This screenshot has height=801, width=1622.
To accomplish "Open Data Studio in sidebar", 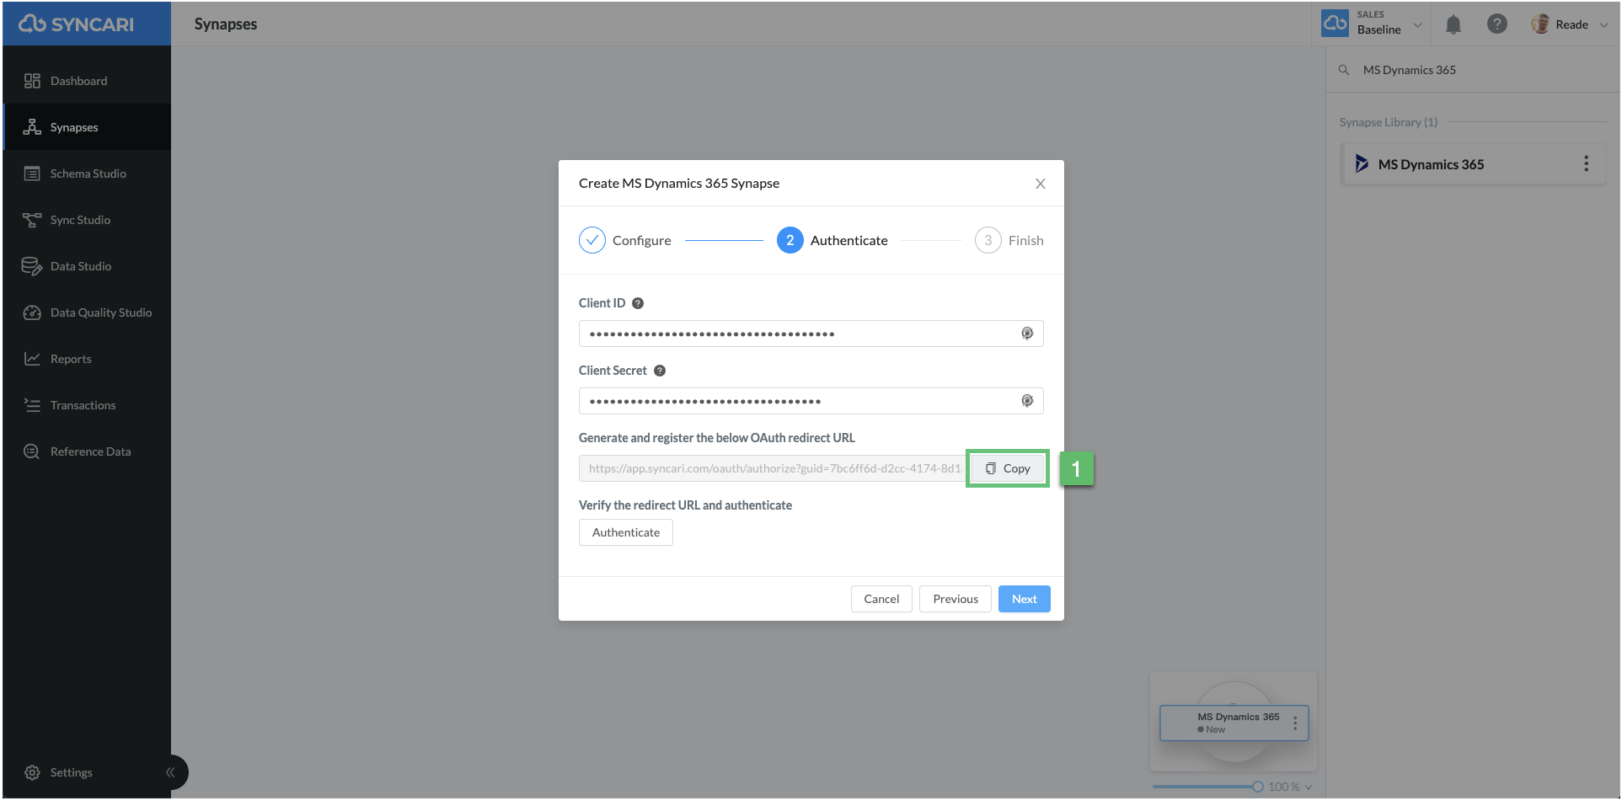I will pyautogui.click(x=87, y=266).
